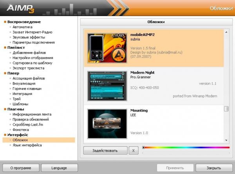Open Шаблоны settings page
The image size is (235, 174).
pos(20,104)
